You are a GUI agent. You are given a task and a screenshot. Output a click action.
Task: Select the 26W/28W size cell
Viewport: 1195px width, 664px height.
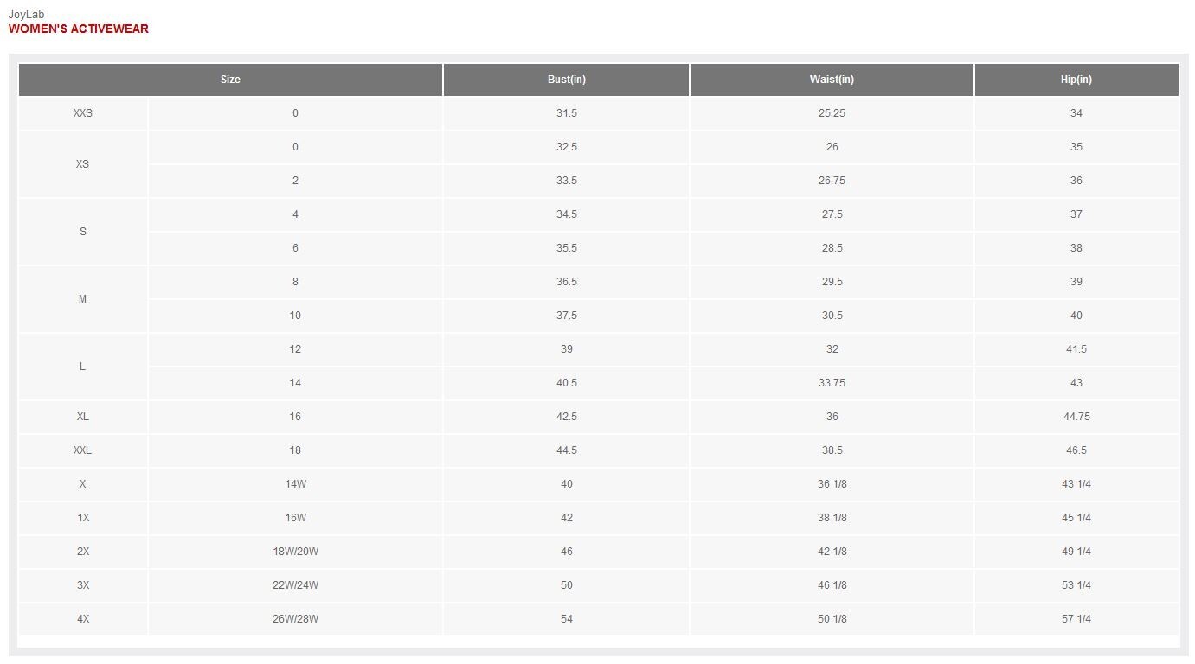pyautogui.click(x=295, y=619)
